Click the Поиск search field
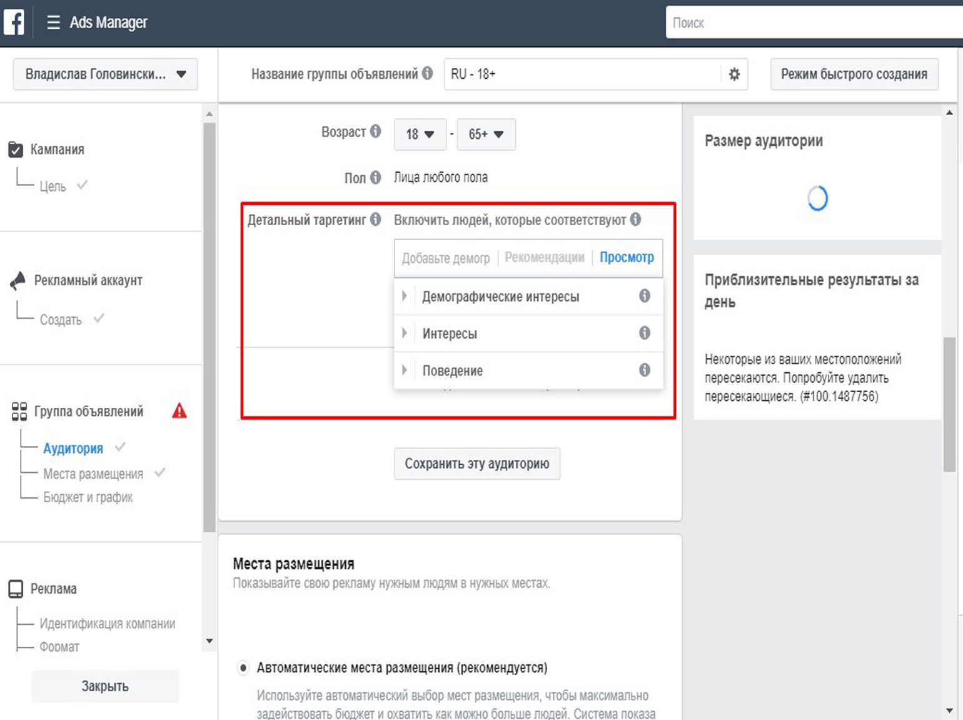 813,23
